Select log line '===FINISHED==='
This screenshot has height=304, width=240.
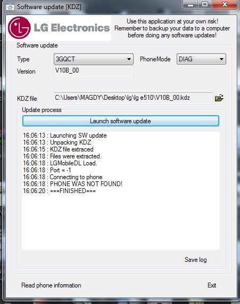pyautogui.click(x=60, y=191)
